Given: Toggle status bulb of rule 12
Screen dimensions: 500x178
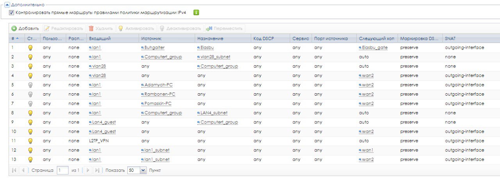Looking at the screenshot, I should [x=30, y=150].
